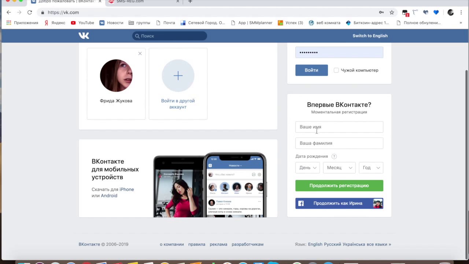Open the Приложения apps bookmark

22,23
